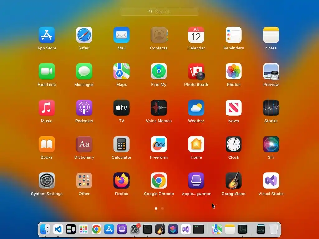Launch Freeform
This screenshot has width=319, height=239.
[x=159, y=144]
